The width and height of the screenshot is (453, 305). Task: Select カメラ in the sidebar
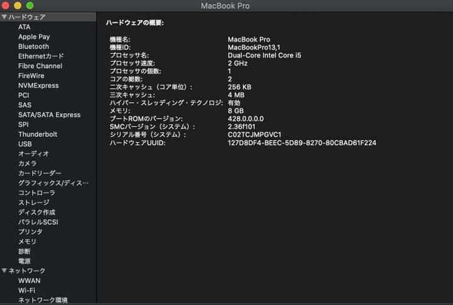point(27,163)
